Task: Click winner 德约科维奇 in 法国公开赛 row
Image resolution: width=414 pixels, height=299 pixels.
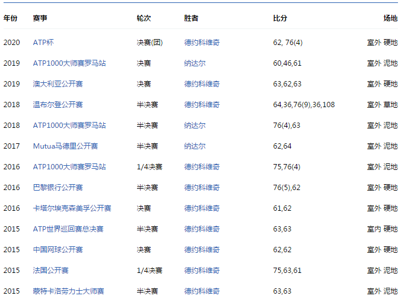Action: coord(202,270)
